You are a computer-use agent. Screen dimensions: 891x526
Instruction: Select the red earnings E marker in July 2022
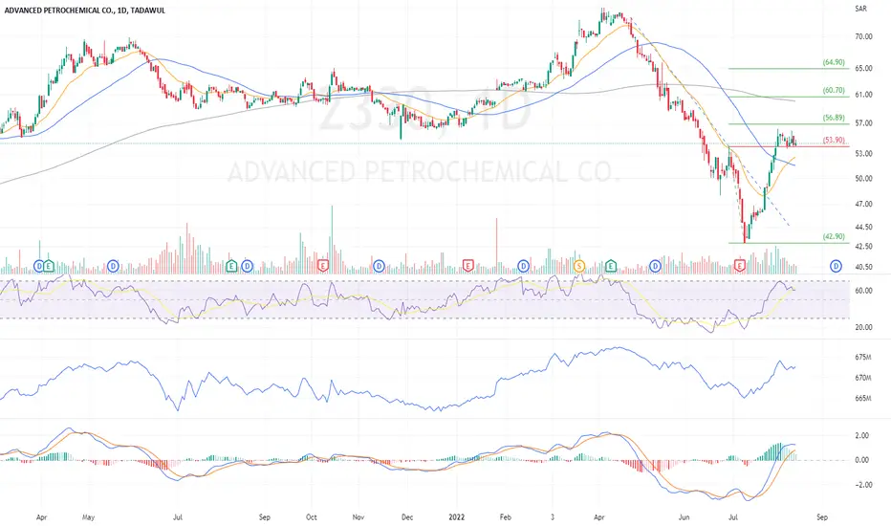[739, 266]
